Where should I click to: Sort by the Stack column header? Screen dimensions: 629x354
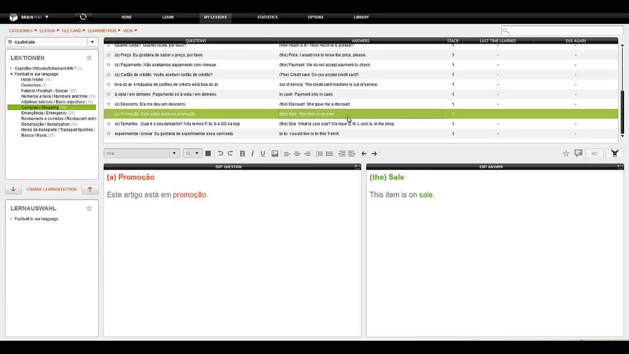point(453,41)
